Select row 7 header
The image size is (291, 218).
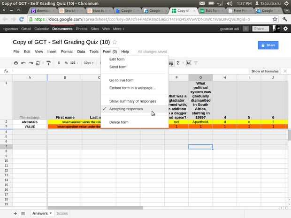[x=6, y=146]
